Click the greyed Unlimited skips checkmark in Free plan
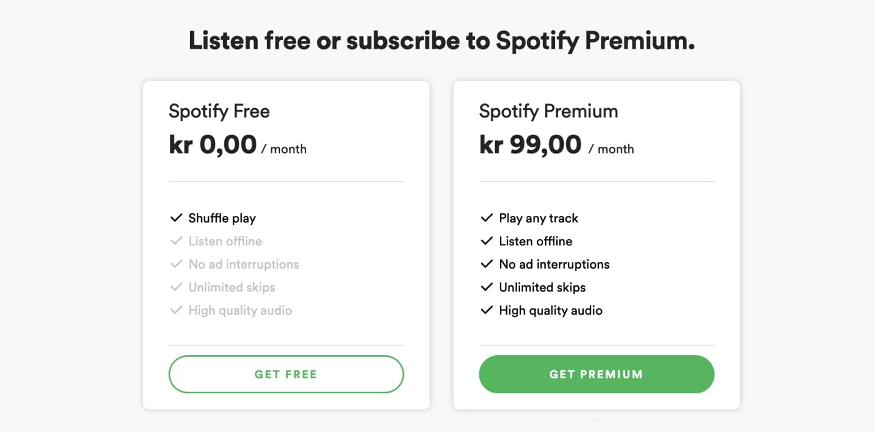Viewport: 875px width, 432px height. pos(176,287)
